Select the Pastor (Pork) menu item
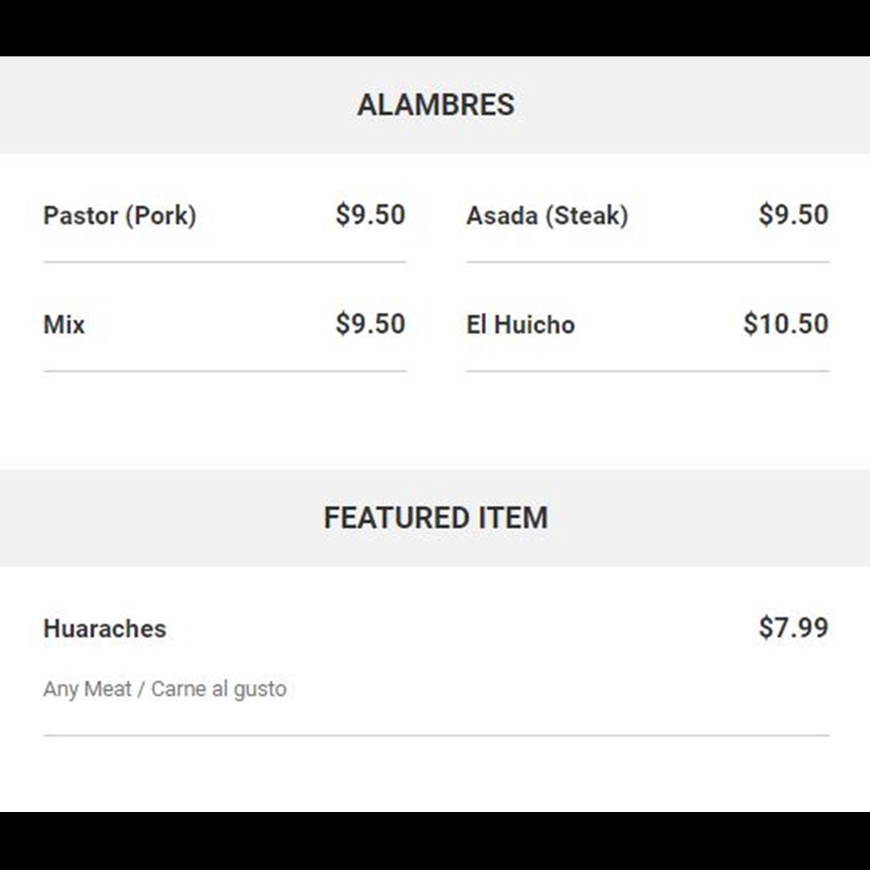 click(225, 216)
